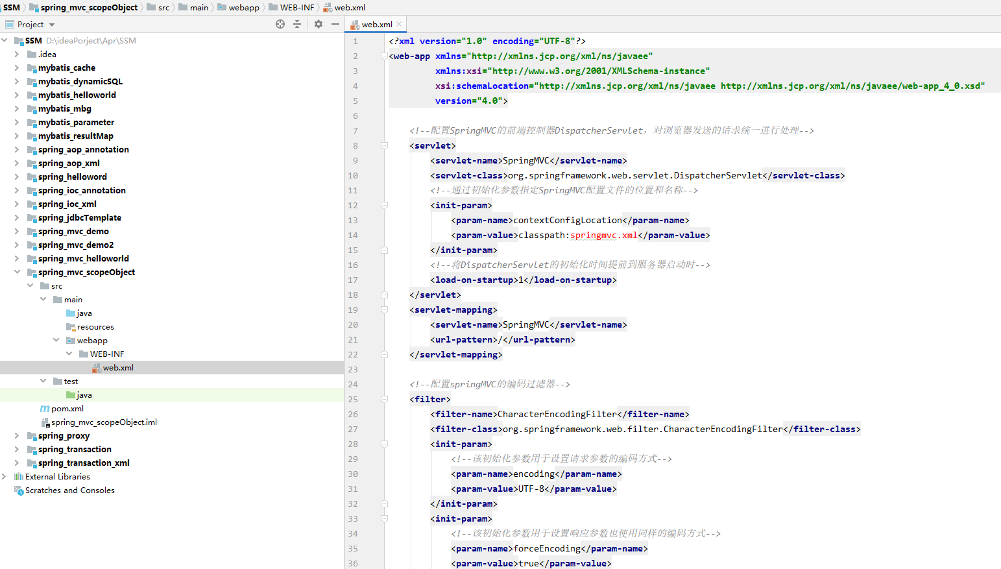
Task: Fold init-param block at line 12
Action: [384, 205]
